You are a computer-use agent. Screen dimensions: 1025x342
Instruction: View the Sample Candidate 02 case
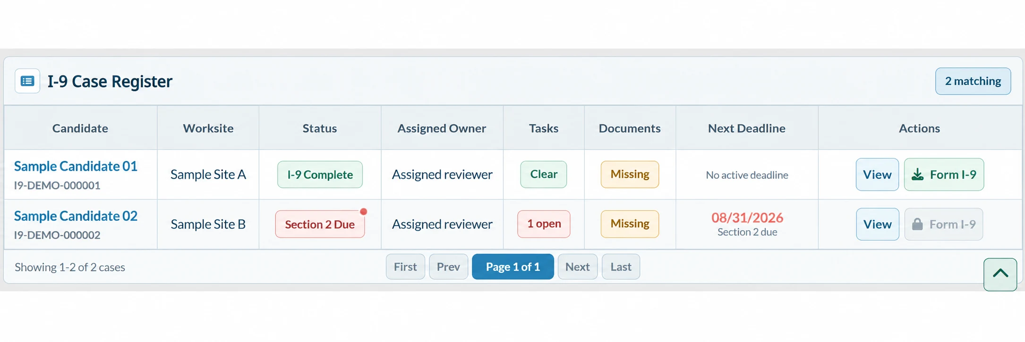(x=878, y=224)
